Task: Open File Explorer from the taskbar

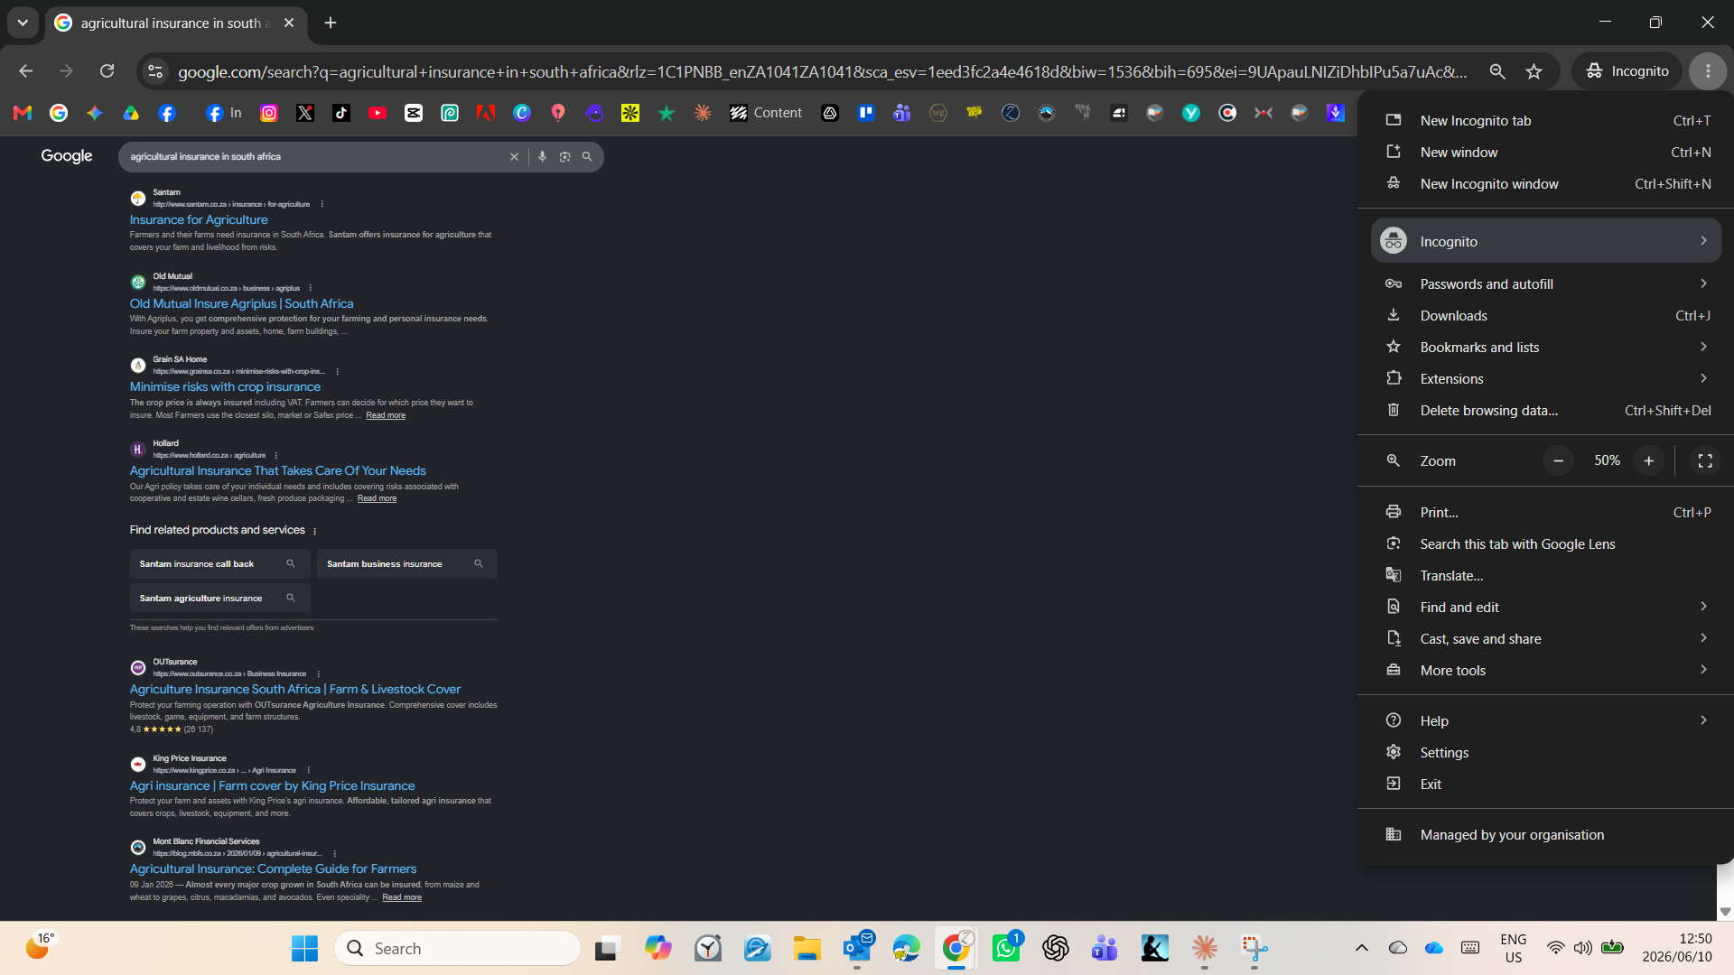Action: tap(807, 948)
